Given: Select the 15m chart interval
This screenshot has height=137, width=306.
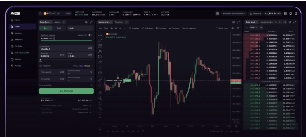Looking at the screenshot, I should (x=106, y=28).
